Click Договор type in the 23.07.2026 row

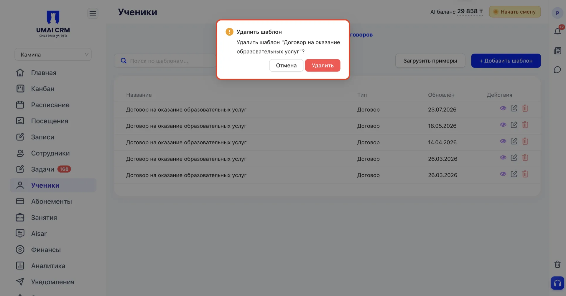pos(368,110)
